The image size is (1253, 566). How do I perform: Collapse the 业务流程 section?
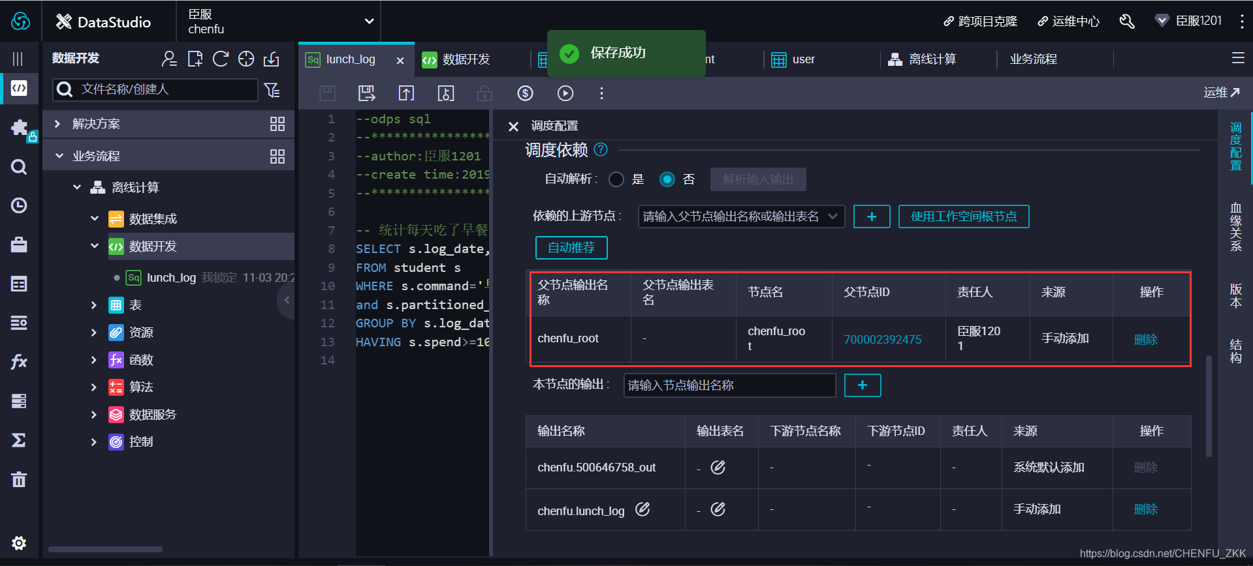pos(59,156)
